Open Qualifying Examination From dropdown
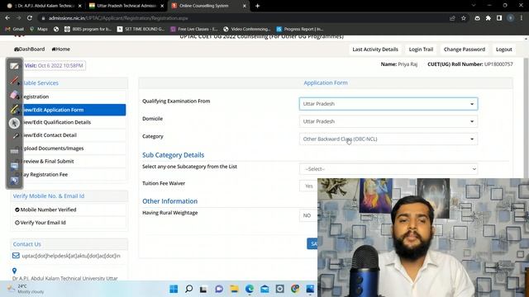 388,104
